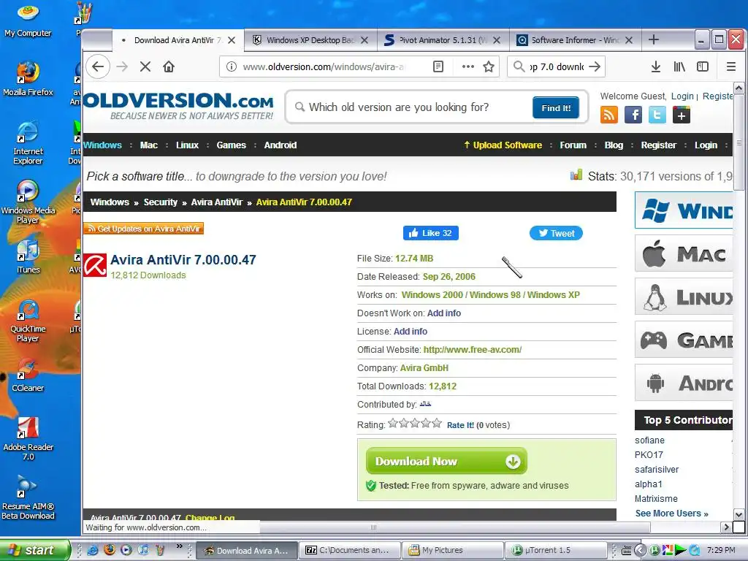This screenshot has height=561, width=748.
Task: Open the Blog navigation link
Action: coord(614,145)
